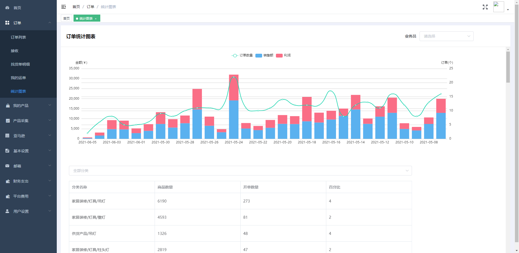Screen dimensions: 519x253
Task: Toggle 订单数量 series in chart legend
Action: point(242,55)
